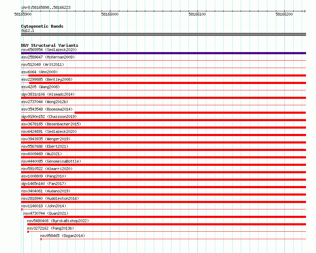Open variant dgv1465n140 (Fan2017)
The width and height of the screenshot is (316, 253).
(44, 184)
